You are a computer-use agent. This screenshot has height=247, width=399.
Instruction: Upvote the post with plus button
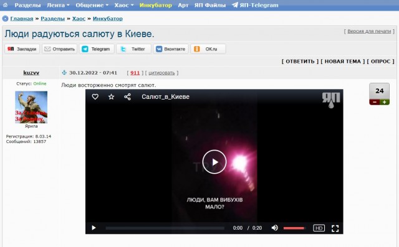click(x=385, y=102)
